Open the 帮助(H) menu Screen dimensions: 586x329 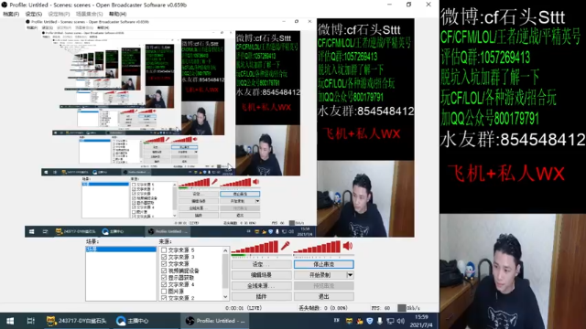(117, 14)
